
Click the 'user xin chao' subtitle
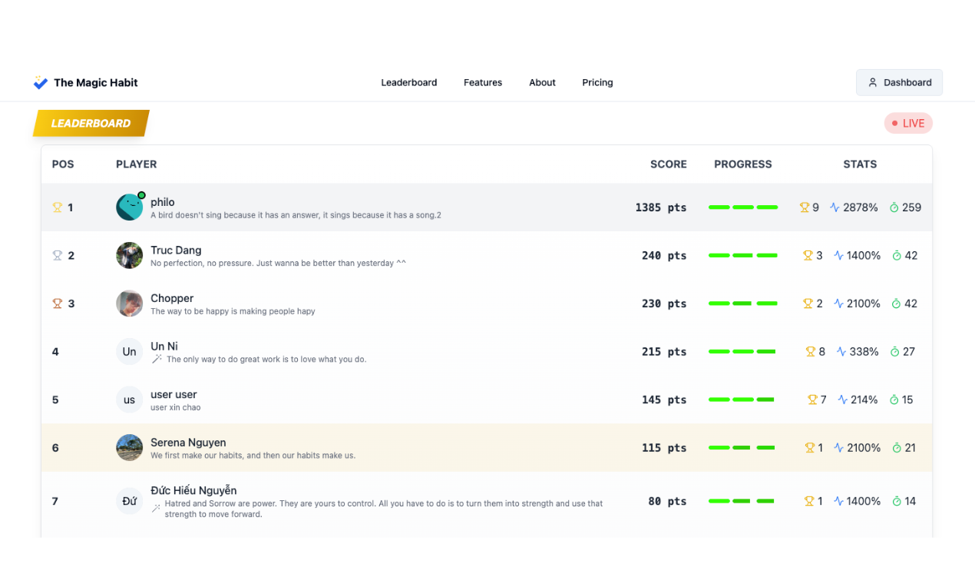pyautogui.click(x=176, y=407)
